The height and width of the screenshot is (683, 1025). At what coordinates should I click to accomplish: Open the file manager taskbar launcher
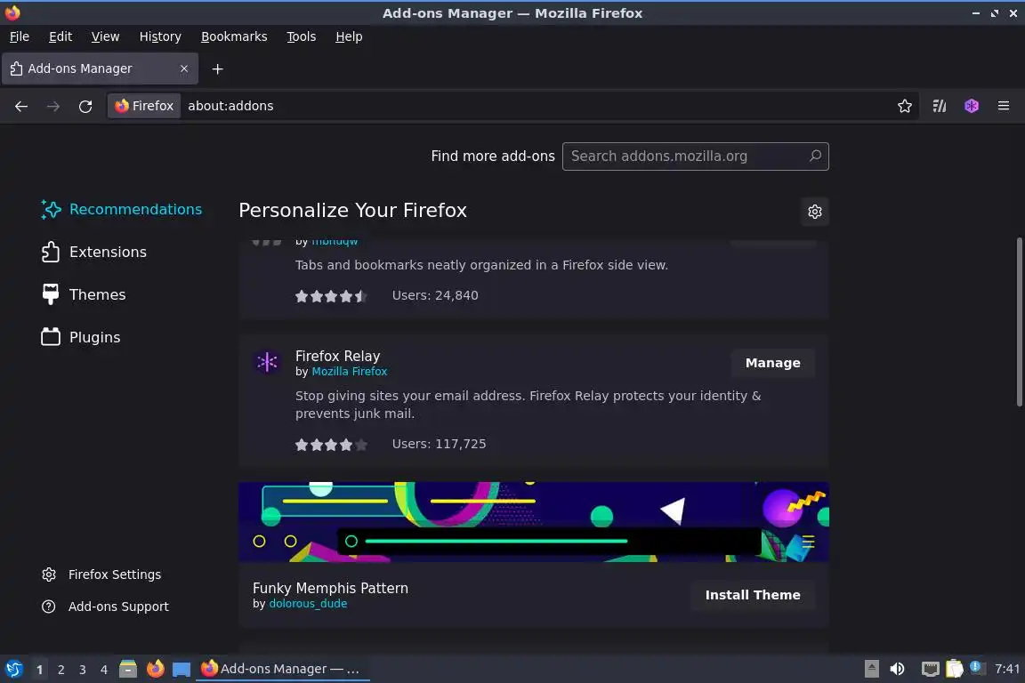pyautogui.click(x=128, y=669)
